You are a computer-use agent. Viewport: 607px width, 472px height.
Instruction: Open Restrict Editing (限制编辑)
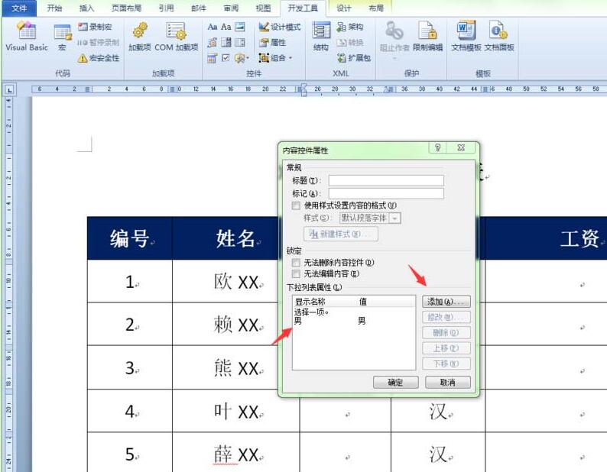tap(428, 37)
